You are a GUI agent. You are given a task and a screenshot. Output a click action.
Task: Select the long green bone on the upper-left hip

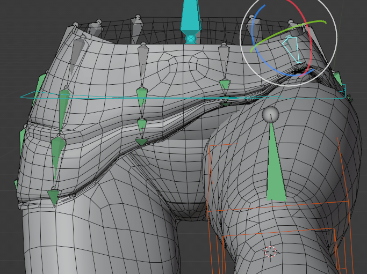pyautogui.click(x=63, y=107)
